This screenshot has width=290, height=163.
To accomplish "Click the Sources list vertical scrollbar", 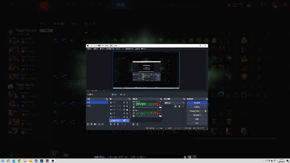I will pos(130,110).
